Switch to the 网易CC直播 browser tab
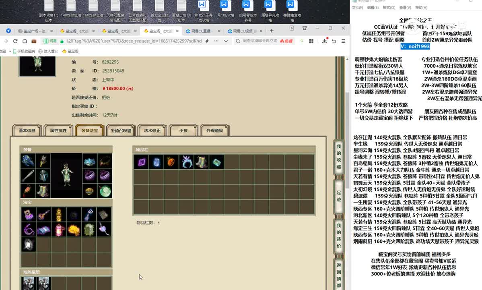The width and height of the screenshot is (482, 290). click(202, 31)
